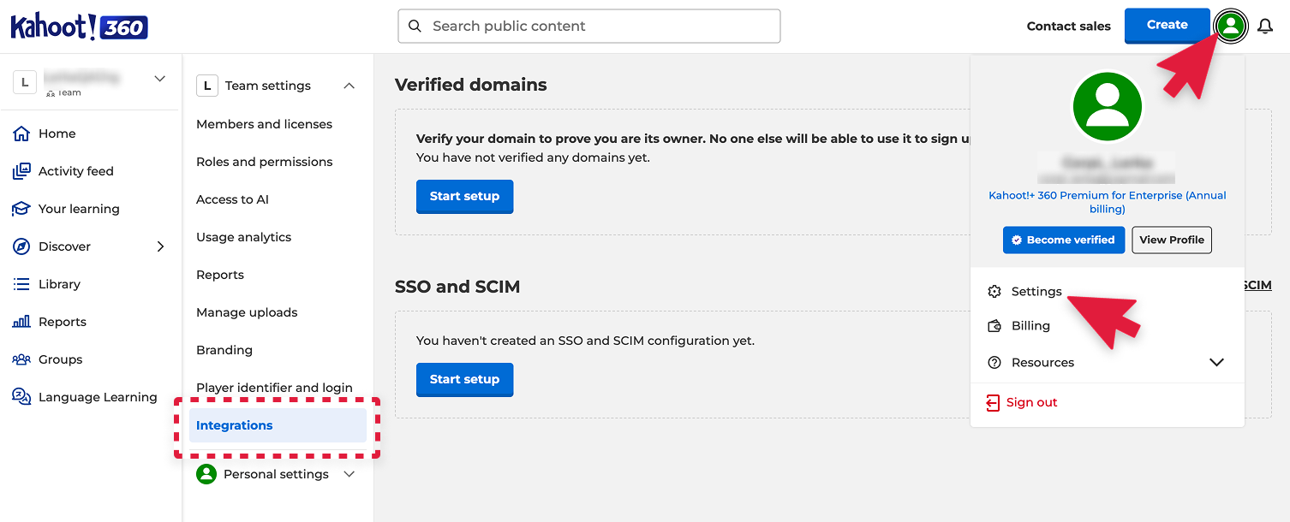Open the team switcher dropdown chevron
Screen dimensions: 1290x522
pos(159,79)
